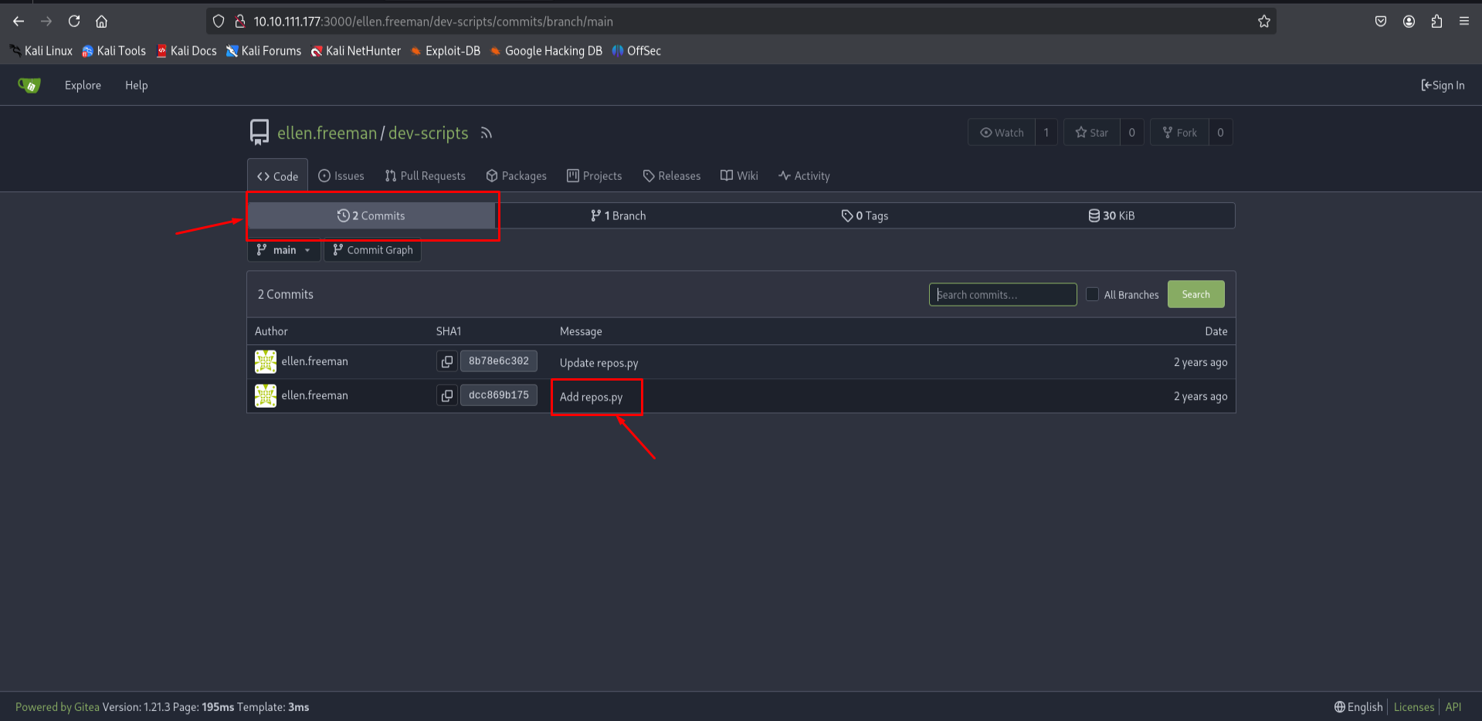Open the extensions puzzle icon

pyautogui.click(x=1436, y=22)
